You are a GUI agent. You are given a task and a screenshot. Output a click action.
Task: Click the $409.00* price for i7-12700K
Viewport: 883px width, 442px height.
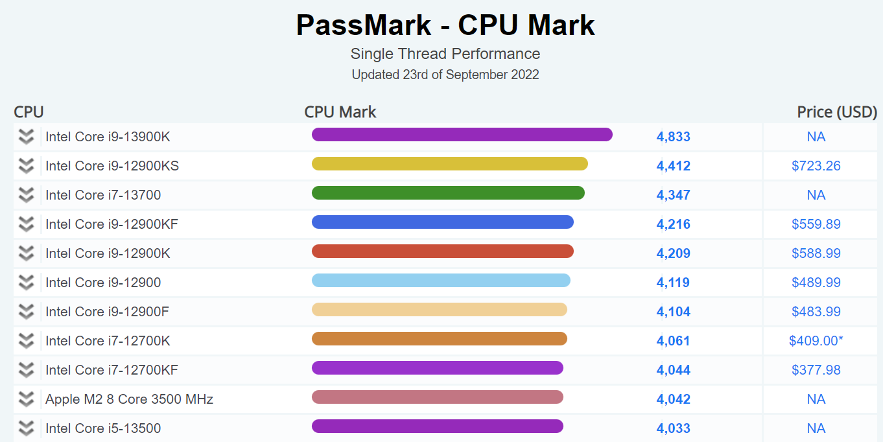point(816,341)
